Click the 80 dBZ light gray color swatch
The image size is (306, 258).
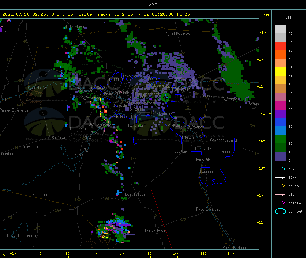280,29
